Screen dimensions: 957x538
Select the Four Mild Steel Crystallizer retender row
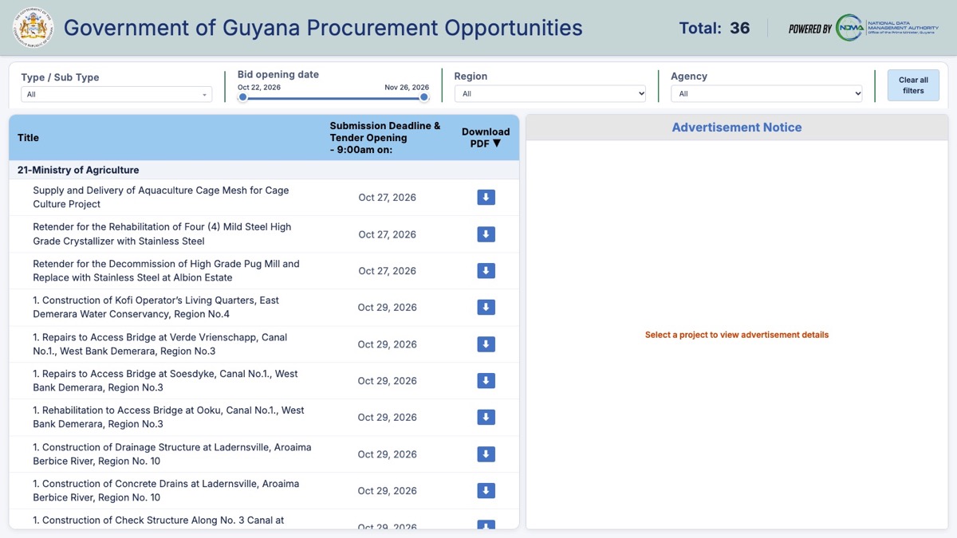[264, 234]
